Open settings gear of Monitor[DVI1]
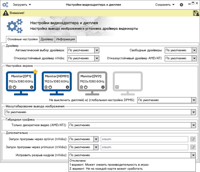The image size is (200, 172). (103, 87)
